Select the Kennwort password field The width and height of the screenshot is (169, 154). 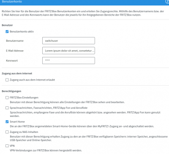[x=68, y=60]
